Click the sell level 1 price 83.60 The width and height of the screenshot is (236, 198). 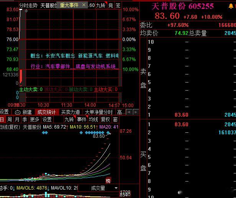(182, 115)
